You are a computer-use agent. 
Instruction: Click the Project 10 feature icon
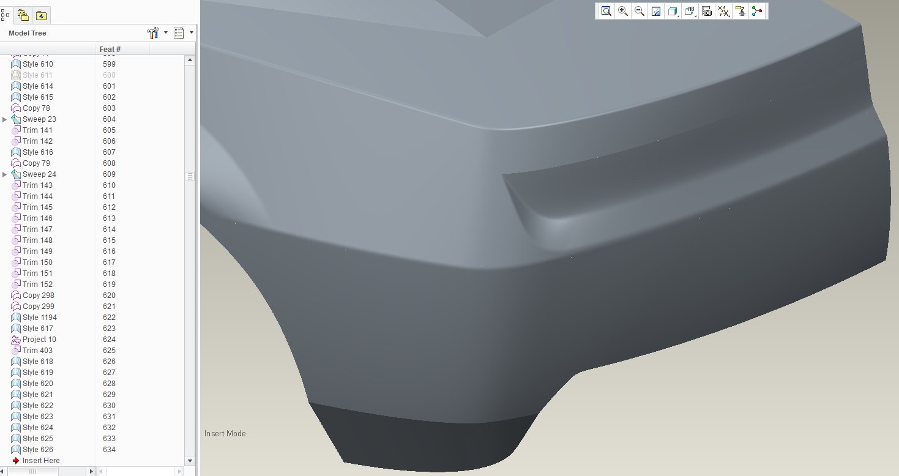(x=16, y=340)
